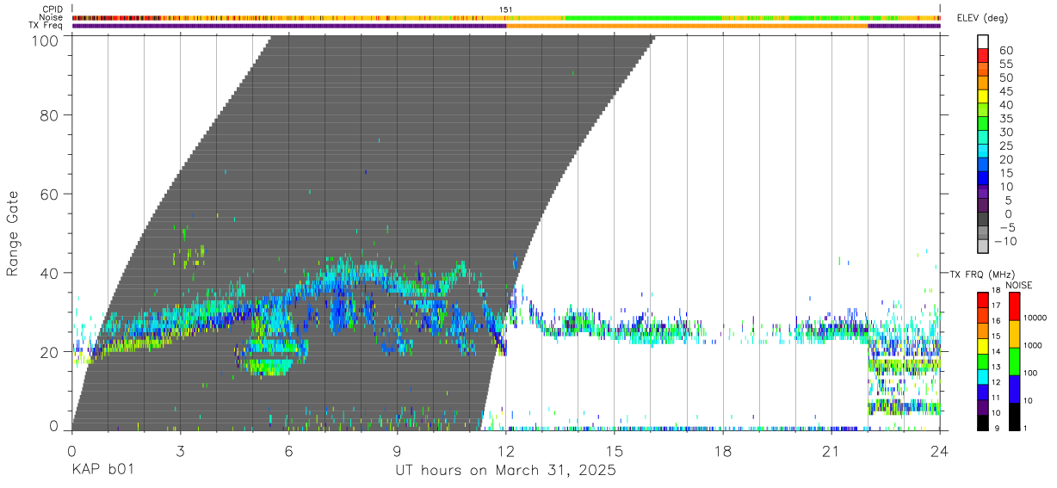Image resolution: width=1057 pixels, height=488 pixels.
Task: Click the '3' UT hour tick label
Action: 180,451
